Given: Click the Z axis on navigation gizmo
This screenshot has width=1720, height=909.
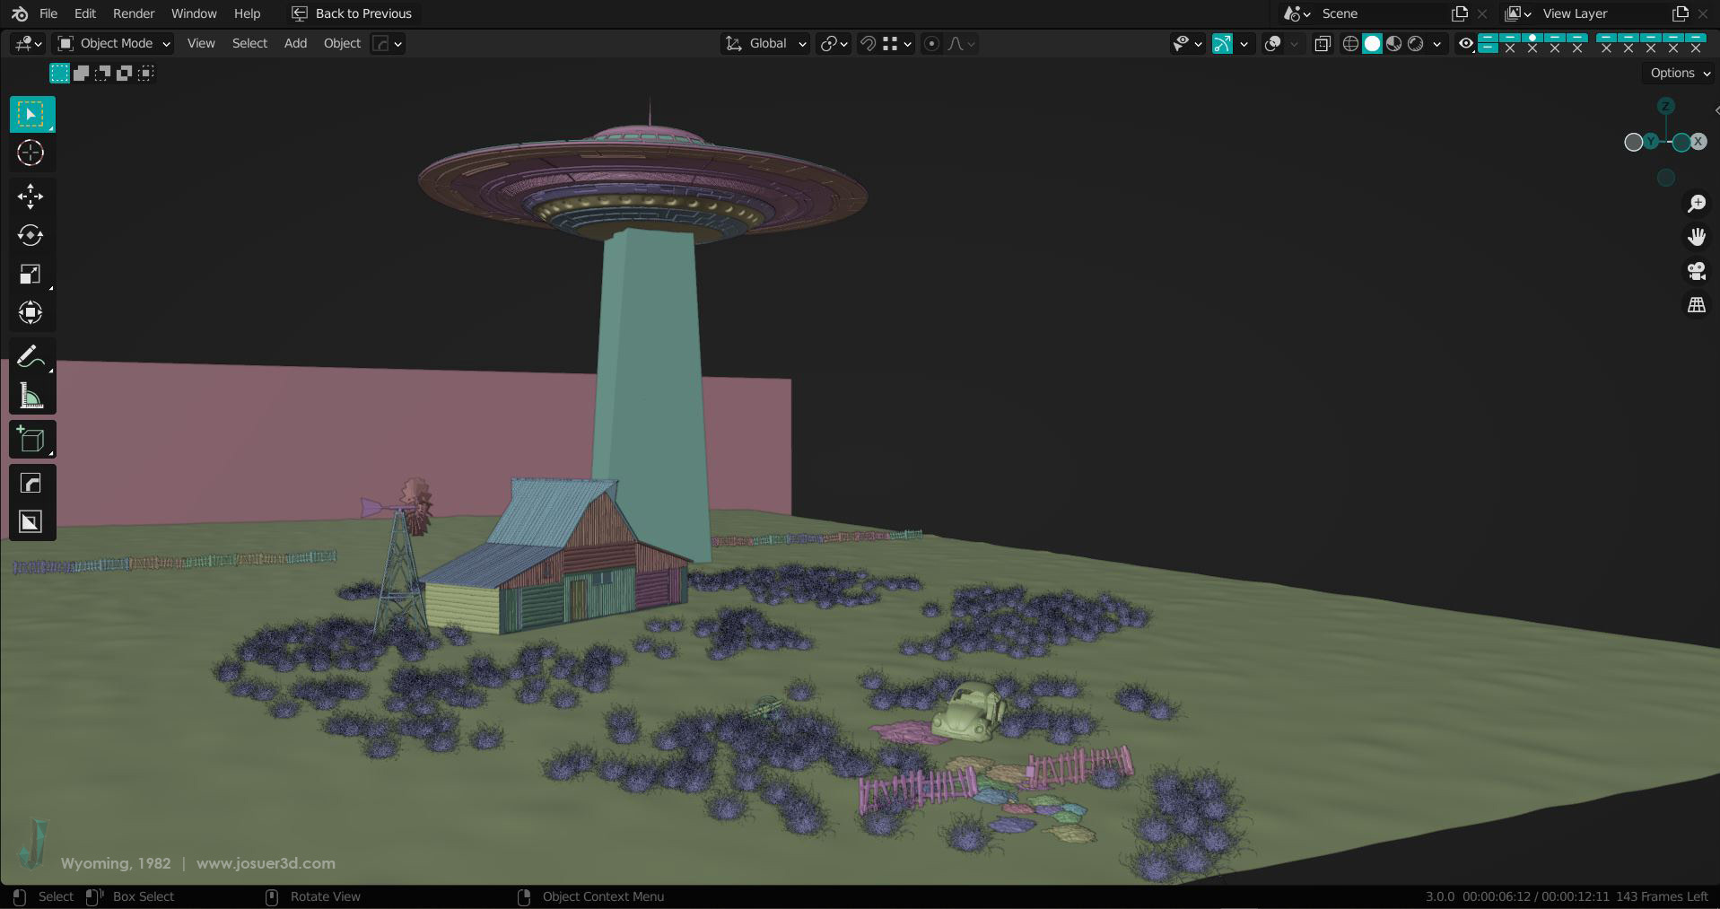Looking at the screenshot, I should tap(1666, 106).
